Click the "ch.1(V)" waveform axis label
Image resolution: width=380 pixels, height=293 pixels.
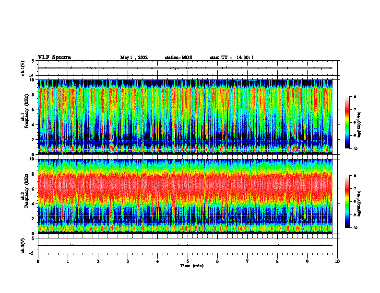click(23, 68)
